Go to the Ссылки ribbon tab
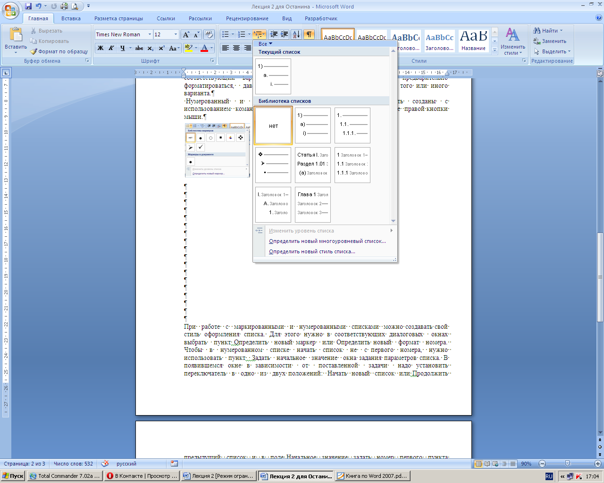 click(x=166, y=18)
